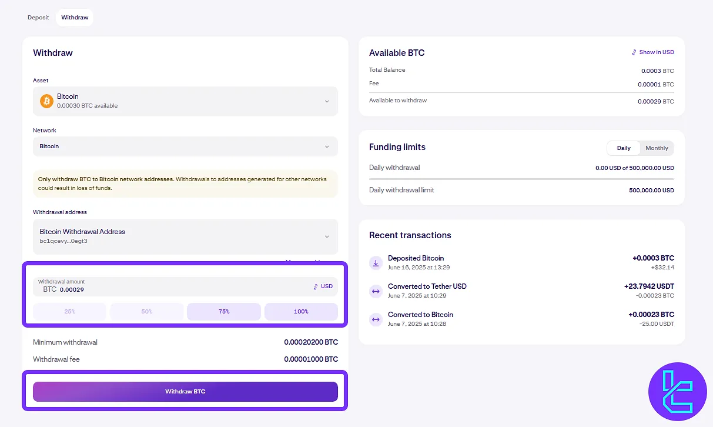Click the swap icon beside Show in USD
Screen dimensions: 713x427
[x=634, y=52]
